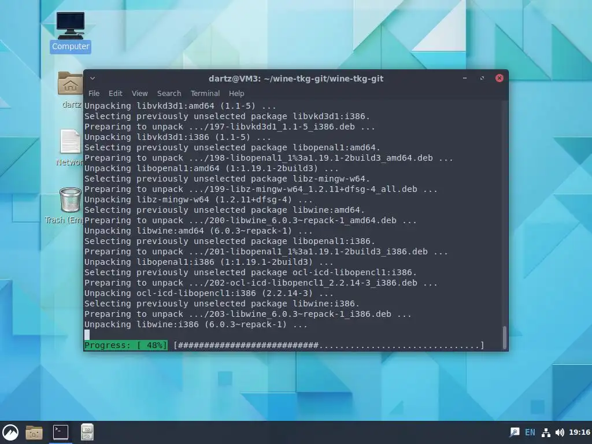This screenshot has width=592, height=444.
Task: Maximize the terminal window
Action: [482, 78]
